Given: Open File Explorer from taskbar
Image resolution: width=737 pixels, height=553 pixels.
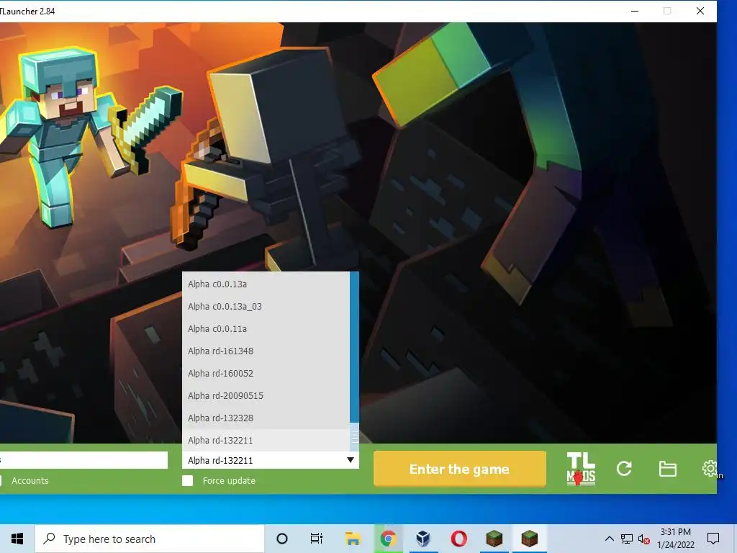Looking at the screenshot, I should point(353,539).
